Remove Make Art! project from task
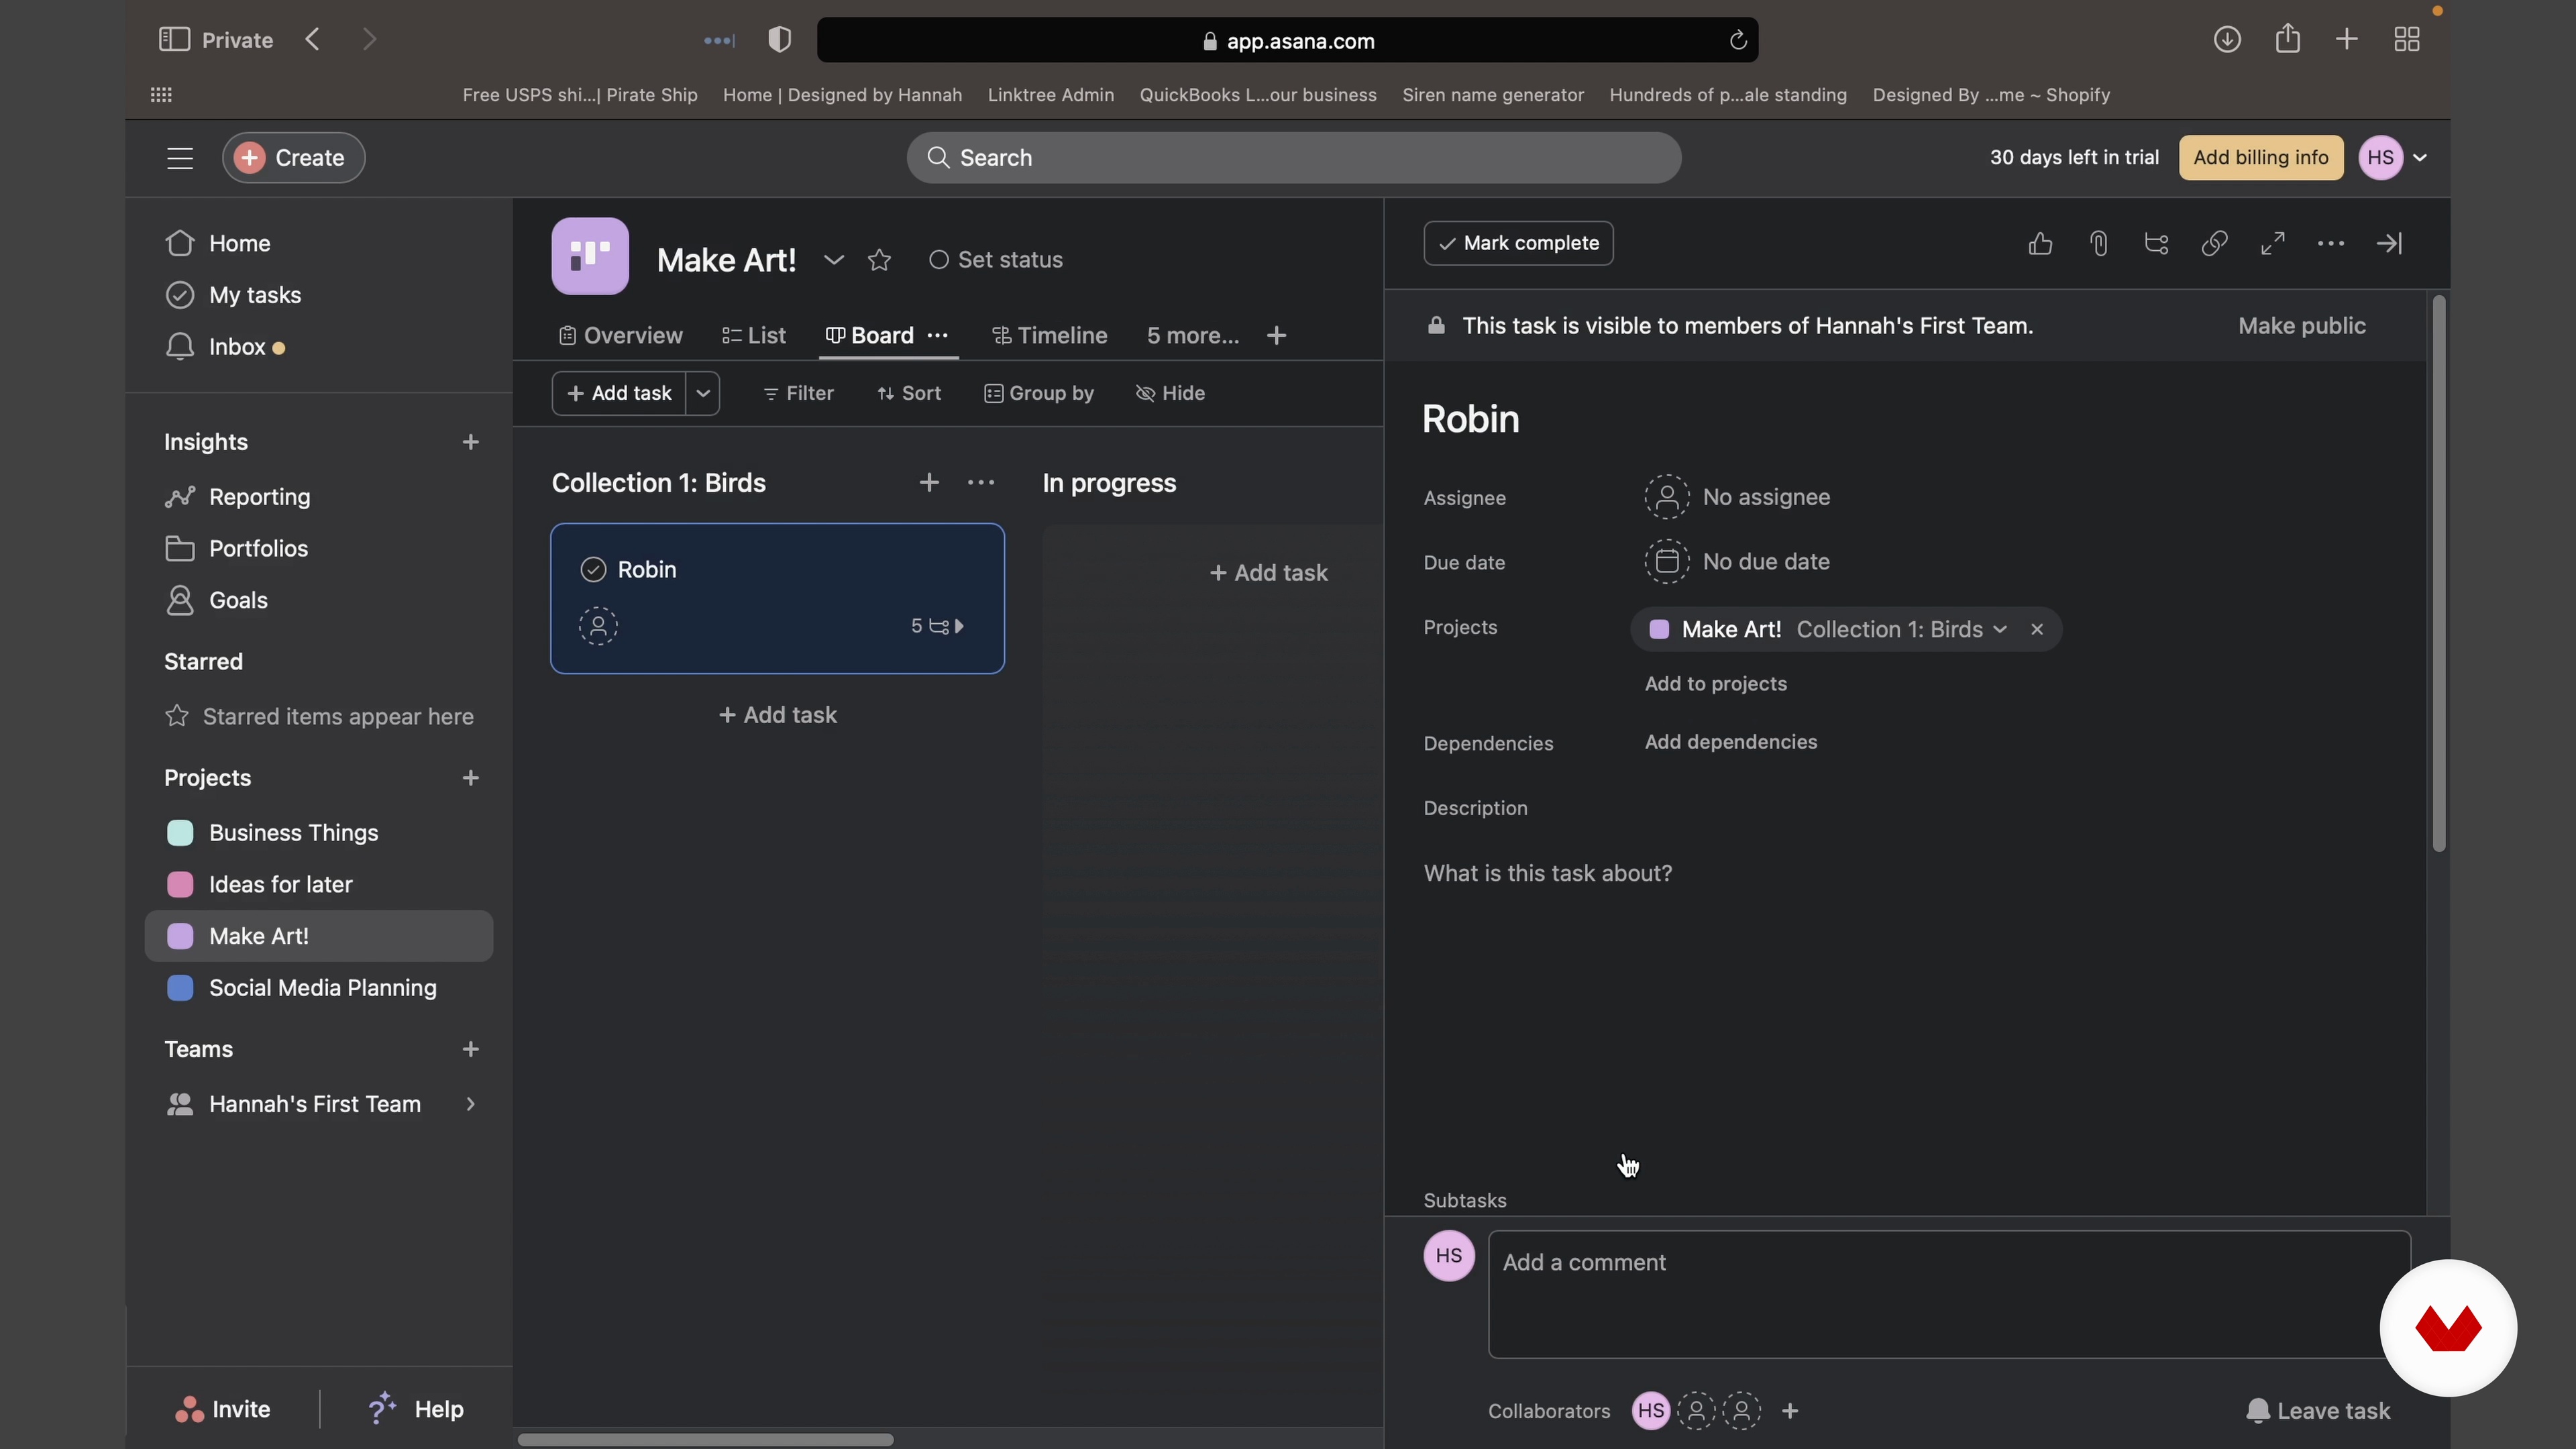 point(2037,629)
